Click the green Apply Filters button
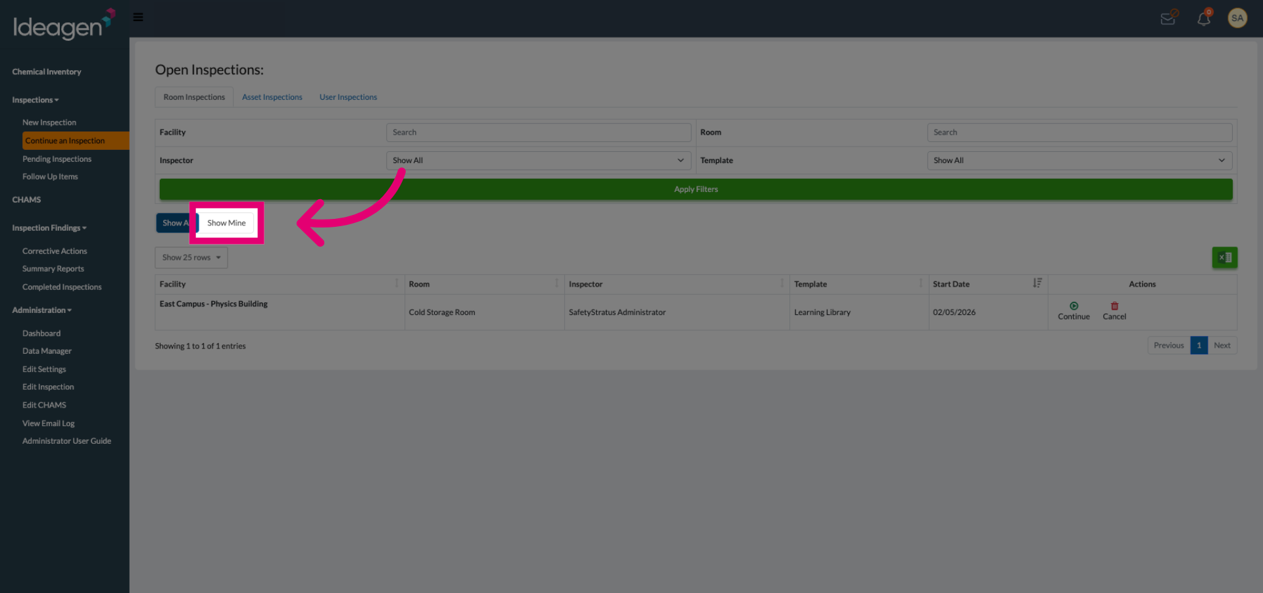This screenshot has width=1263, height=593. pos(695,189)
